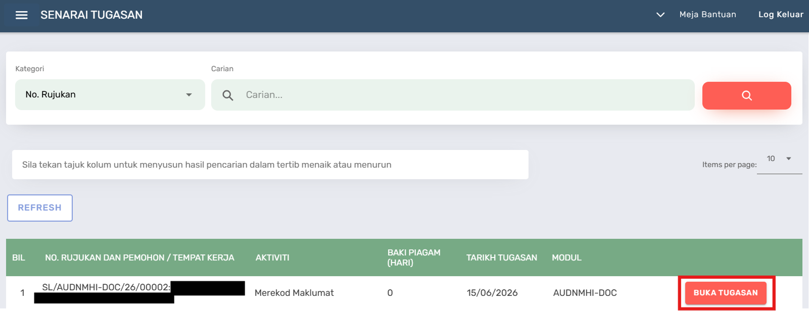
Task: Click Log Keluar to sign out
Action: click(781, 15)
